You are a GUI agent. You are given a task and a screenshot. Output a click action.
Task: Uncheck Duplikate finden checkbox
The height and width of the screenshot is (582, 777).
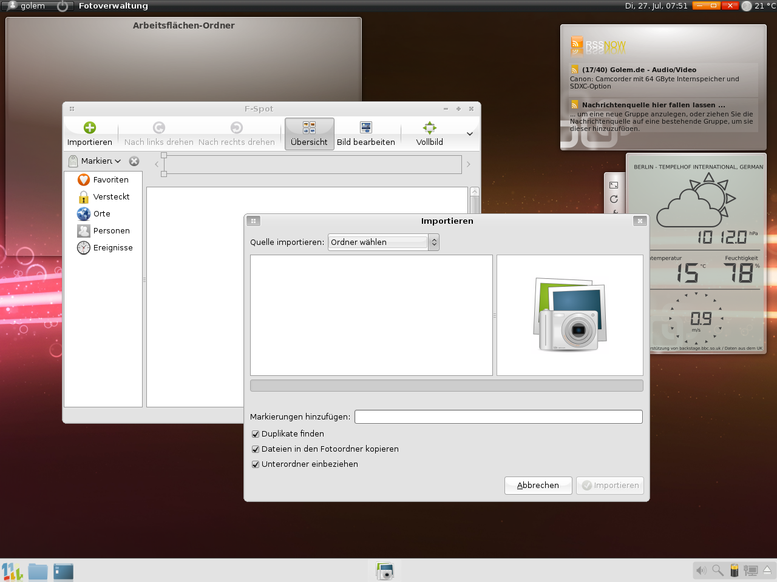(256, 434)
